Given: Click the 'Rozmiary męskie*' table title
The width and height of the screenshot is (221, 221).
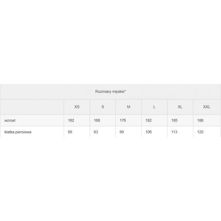Looking at the screenshot, I should click(x=110, y=91).
